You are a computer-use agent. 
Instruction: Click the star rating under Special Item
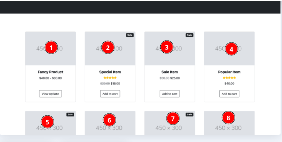pos(110,78)
